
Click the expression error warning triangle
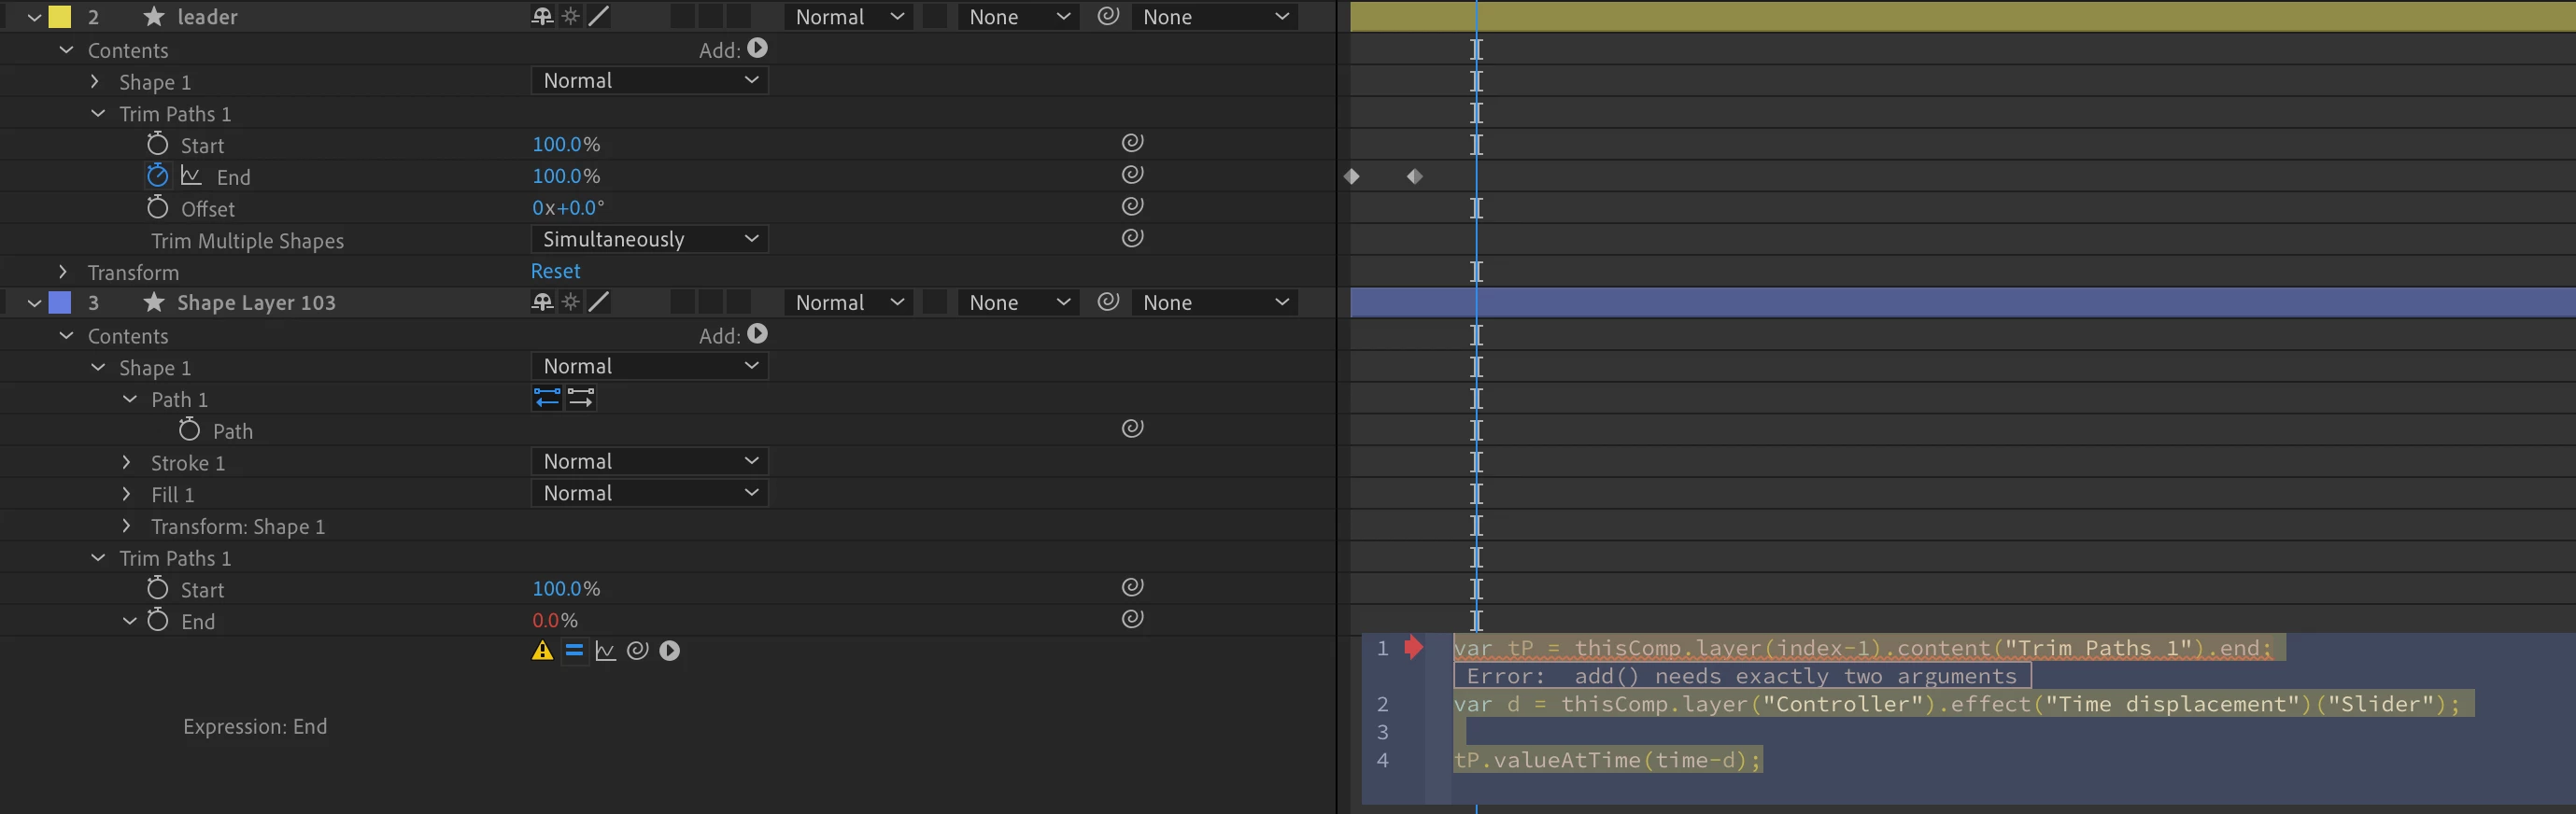coord(542,651)
